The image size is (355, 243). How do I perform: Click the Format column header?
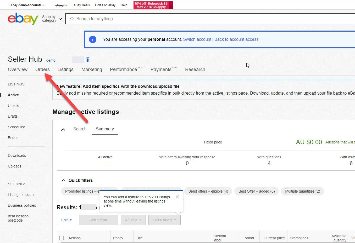pyautogui.click(x=248, y=238)
